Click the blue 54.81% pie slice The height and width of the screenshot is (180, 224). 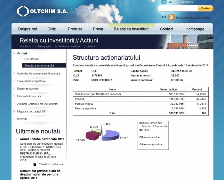111,135
